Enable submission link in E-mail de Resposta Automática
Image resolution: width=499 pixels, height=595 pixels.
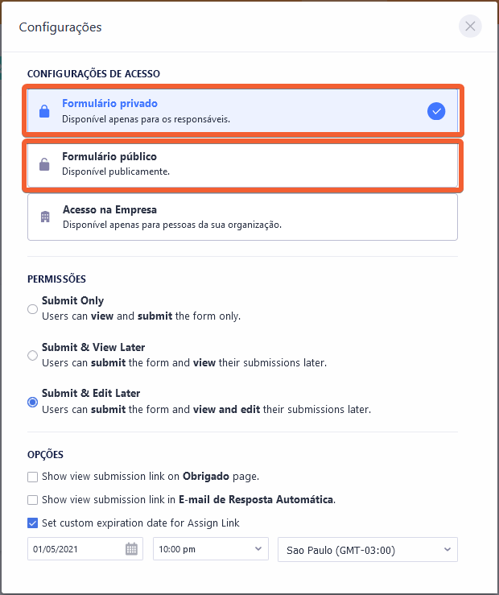(x=33, y=500)
